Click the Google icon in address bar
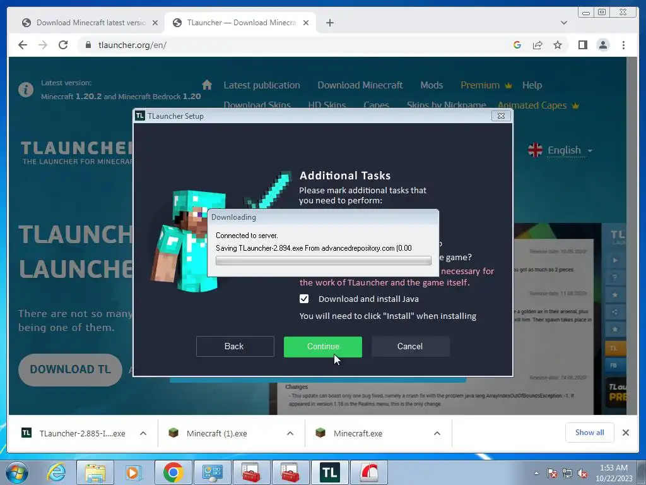 [x=517, y=45]
